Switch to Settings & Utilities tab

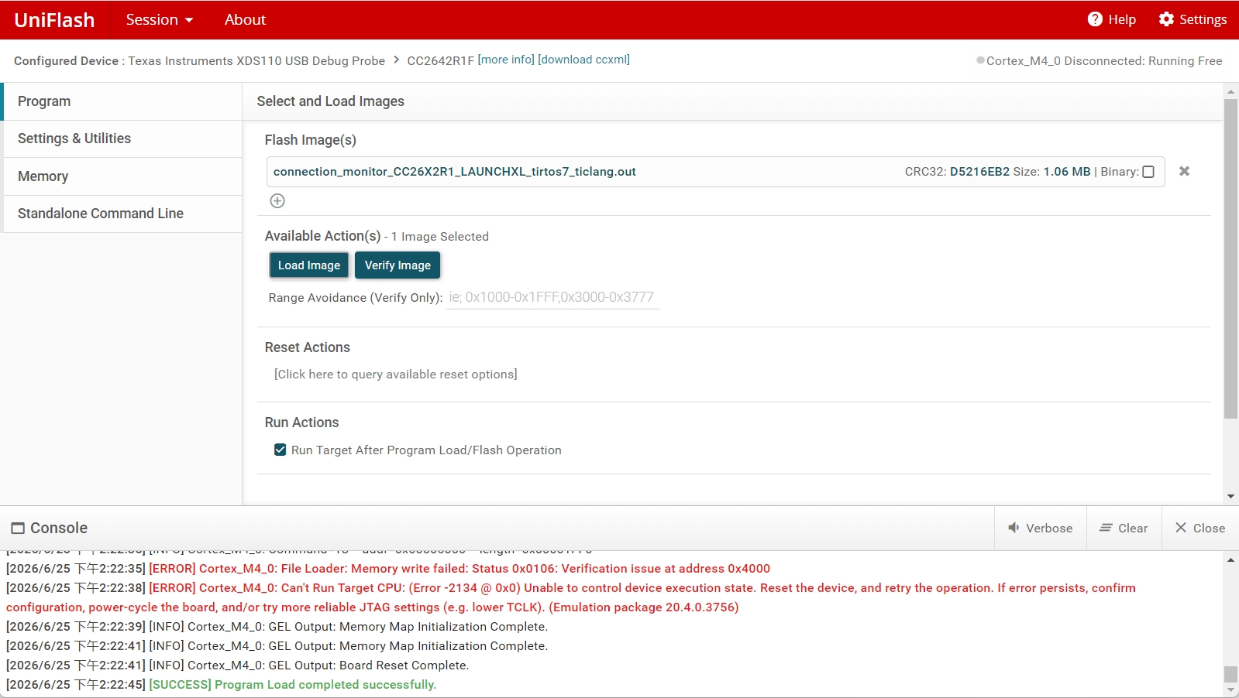coord(122,139)
